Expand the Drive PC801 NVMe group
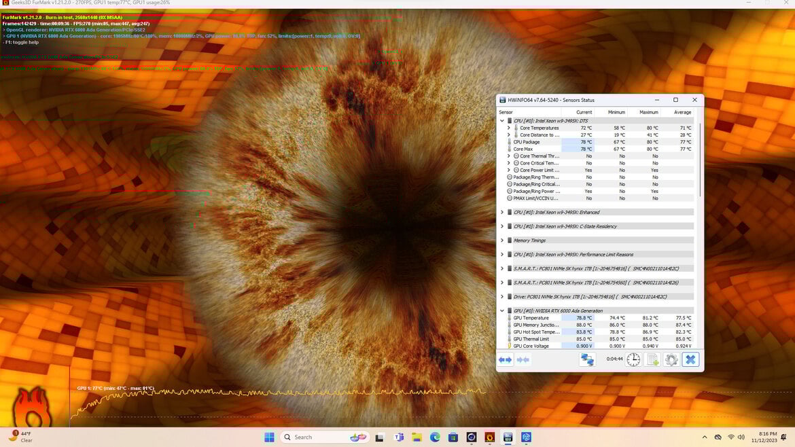 point(502,297)
